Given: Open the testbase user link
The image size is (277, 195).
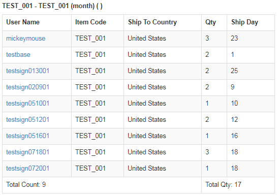Looking at the screenshot, I should (18, 55).
